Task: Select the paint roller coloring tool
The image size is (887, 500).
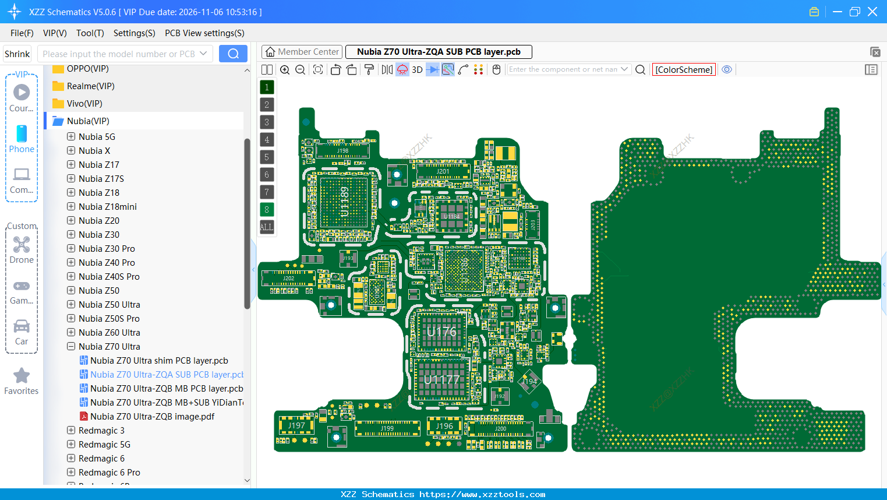Action: [x=369, y=69]
